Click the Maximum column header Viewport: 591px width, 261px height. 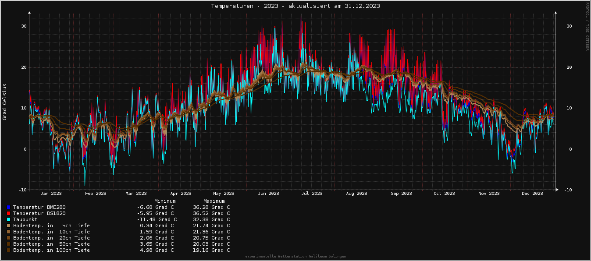tap(214, 201)
